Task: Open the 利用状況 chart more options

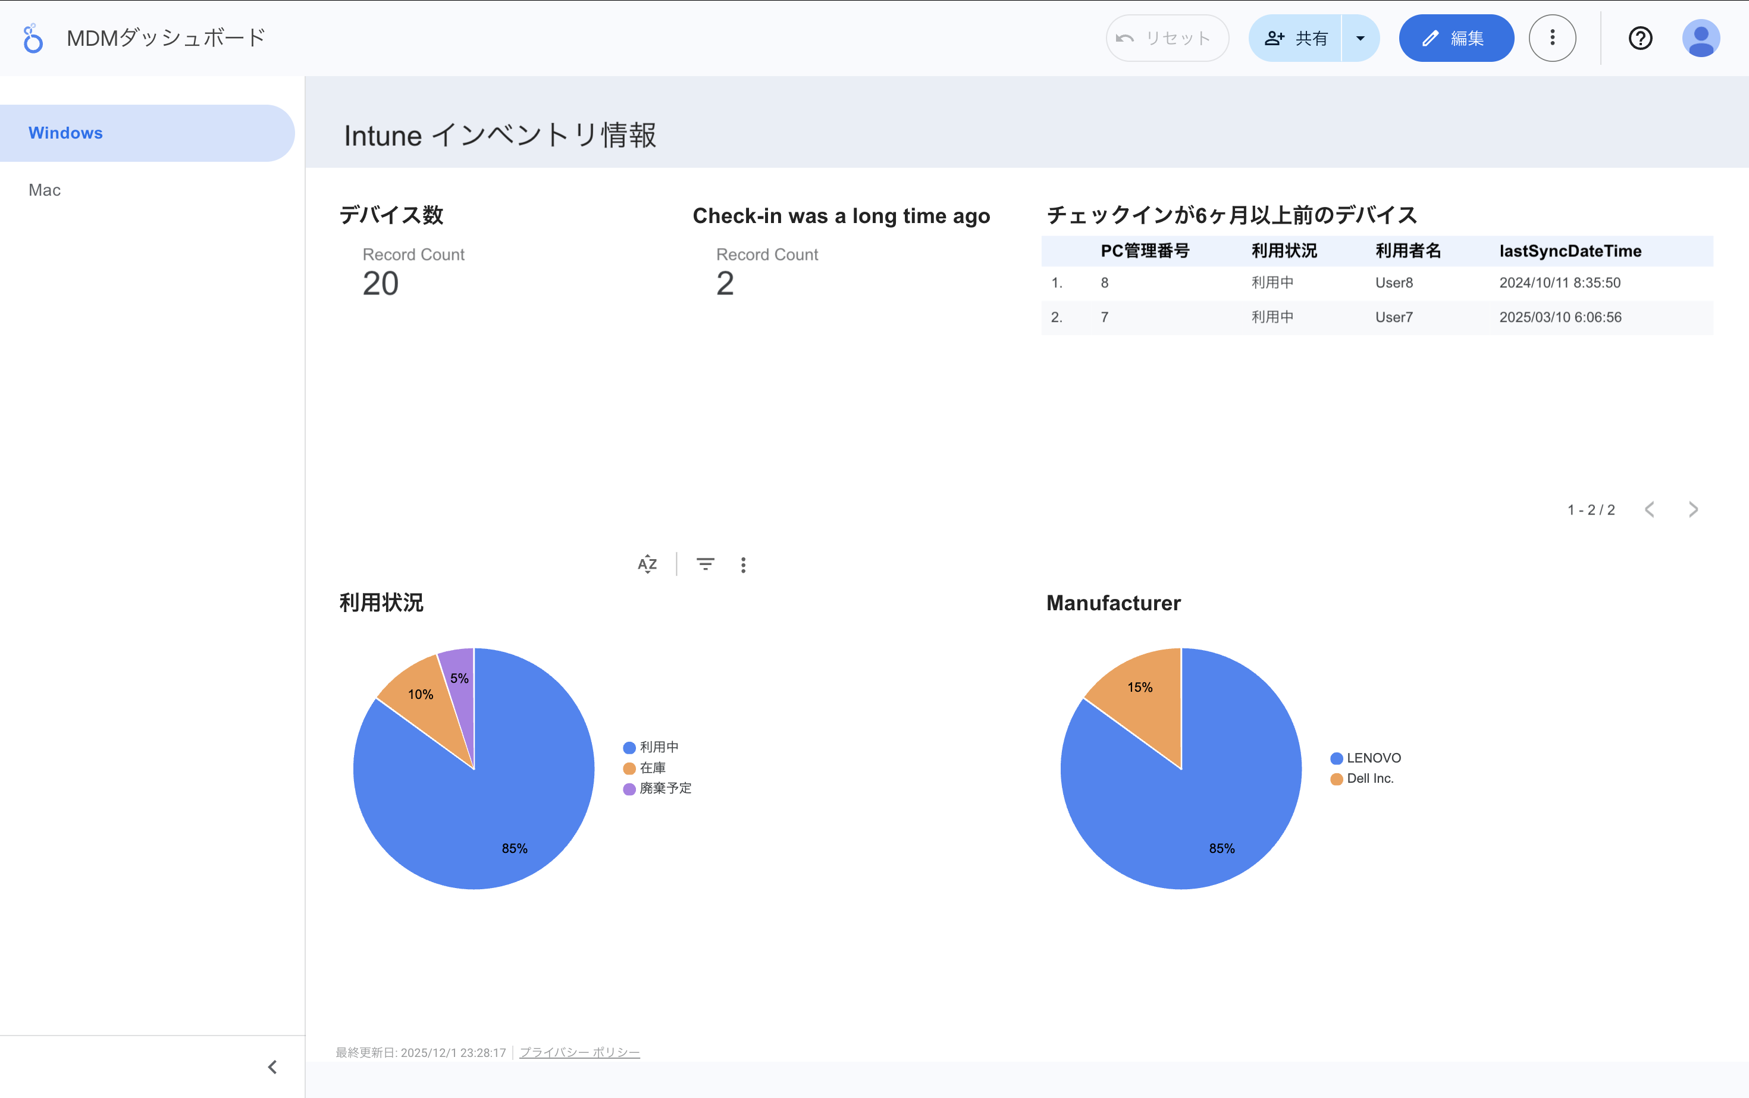Action: pyautogui.click(x=743, y=564)
